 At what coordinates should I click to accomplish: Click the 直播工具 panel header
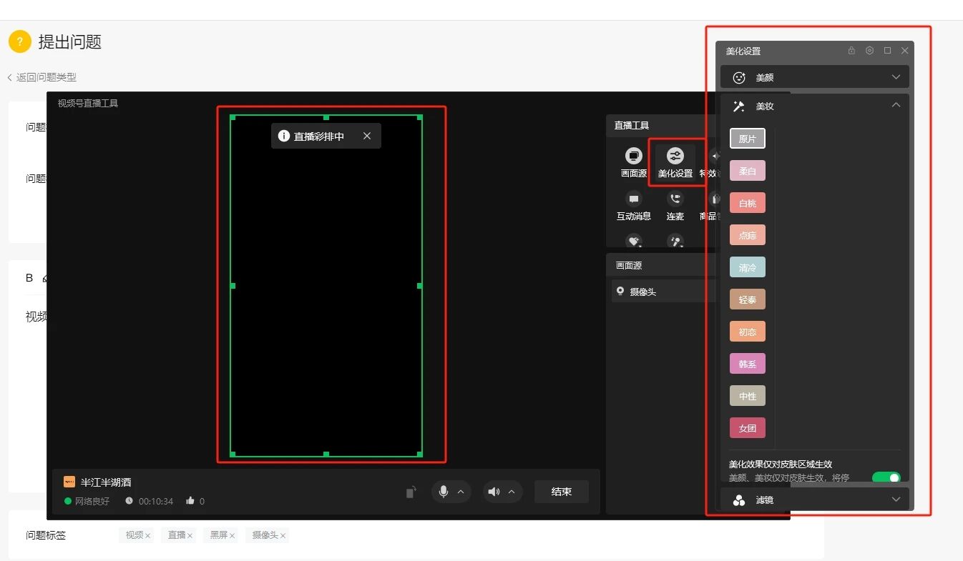[632, 125]
